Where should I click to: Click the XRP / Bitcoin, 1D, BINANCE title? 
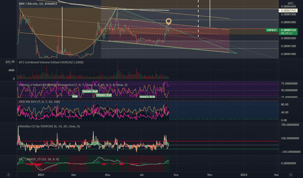tap(38, 4)
